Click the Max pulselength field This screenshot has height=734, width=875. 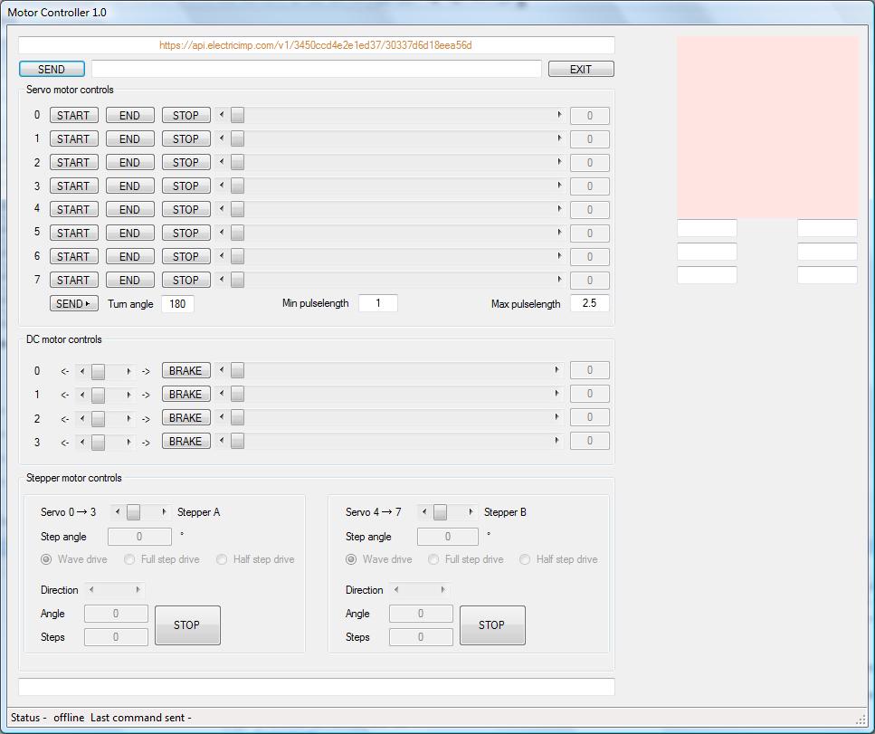pos(589,303)
